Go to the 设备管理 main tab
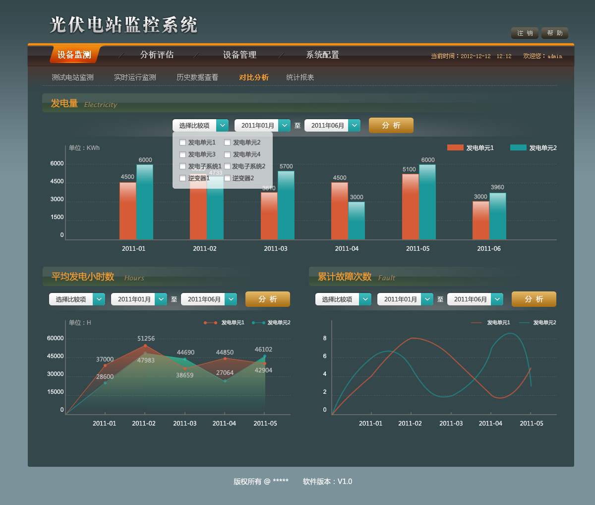 [x=239, y=55]
